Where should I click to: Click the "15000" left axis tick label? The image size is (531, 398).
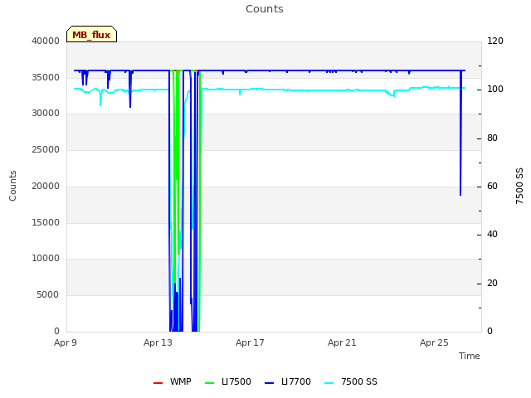(x=46, y=223)
